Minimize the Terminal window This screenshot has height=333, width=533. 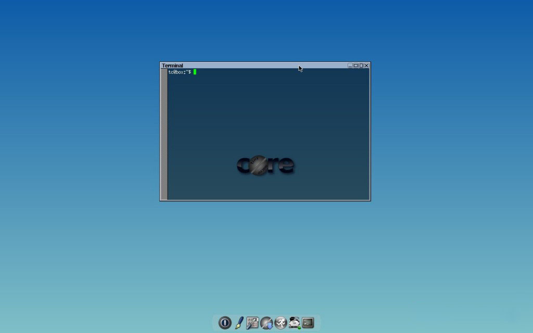pos(350,66)
